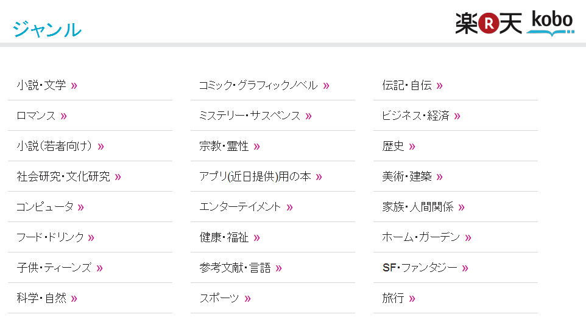Click the » chevron next to 宗教・霊性

pyautogui.click(x=257, y=147)
